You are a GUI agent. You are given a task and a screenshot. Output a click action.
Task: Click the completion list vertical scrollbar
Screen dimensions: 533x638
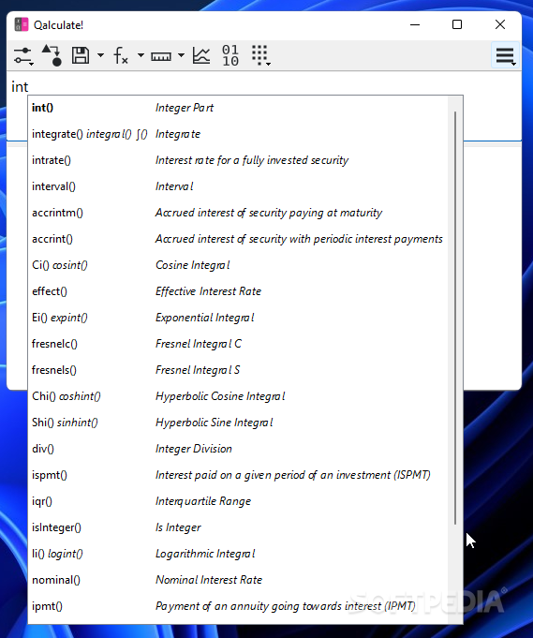click(x=455, y=318)
